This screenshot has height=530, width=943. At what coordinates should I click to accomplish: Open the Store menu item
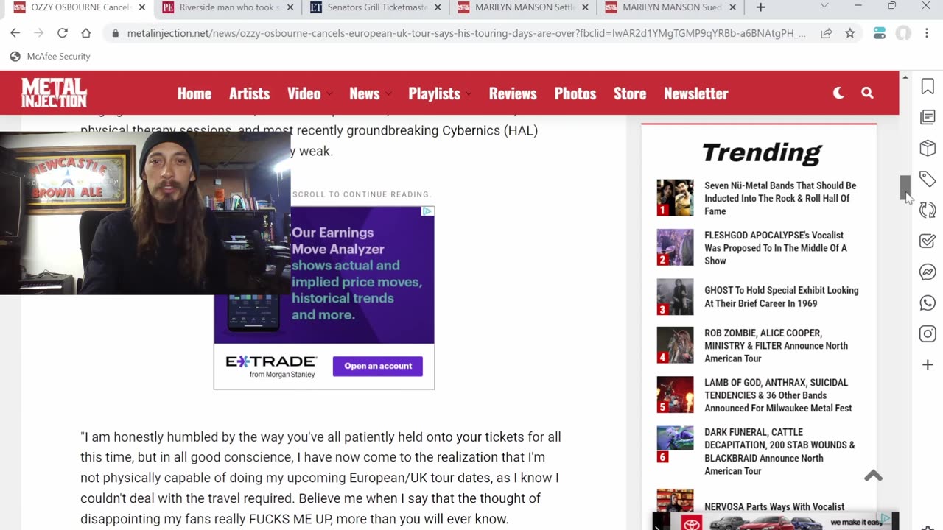[630, 93]
